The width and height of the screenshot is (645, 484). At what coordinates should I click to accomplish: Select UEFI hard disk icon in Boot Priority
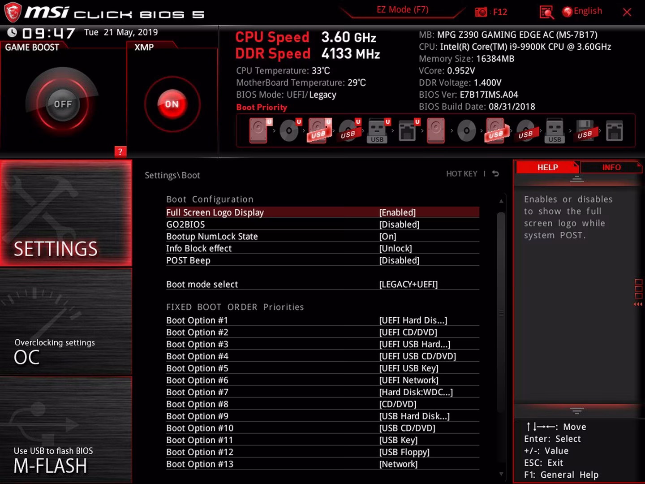[x=259, y=130]
